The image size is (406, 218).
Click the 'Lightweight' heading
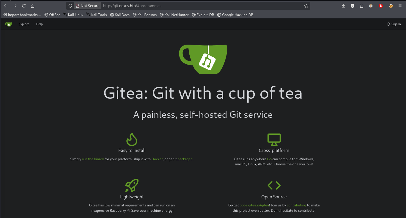[x=132, y=197]
